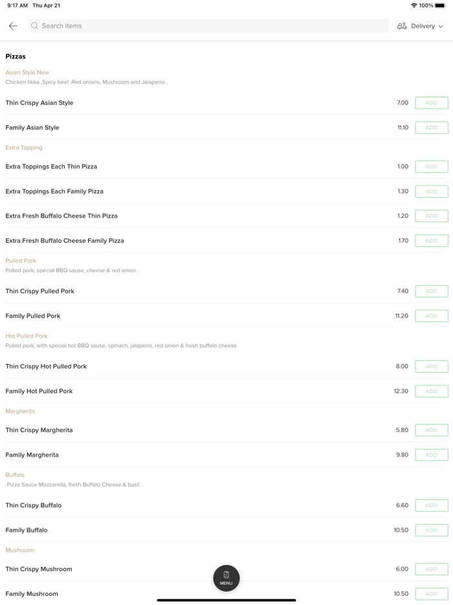Tap the Extra Topping section heading
Image resolution: width=453 pixels, height=605 pixels.
pos(24,148)
